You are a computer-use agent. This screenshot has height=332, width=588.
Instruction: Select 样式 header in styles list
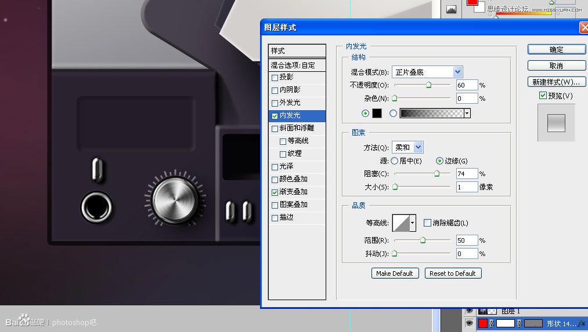[x=297, y=50]
